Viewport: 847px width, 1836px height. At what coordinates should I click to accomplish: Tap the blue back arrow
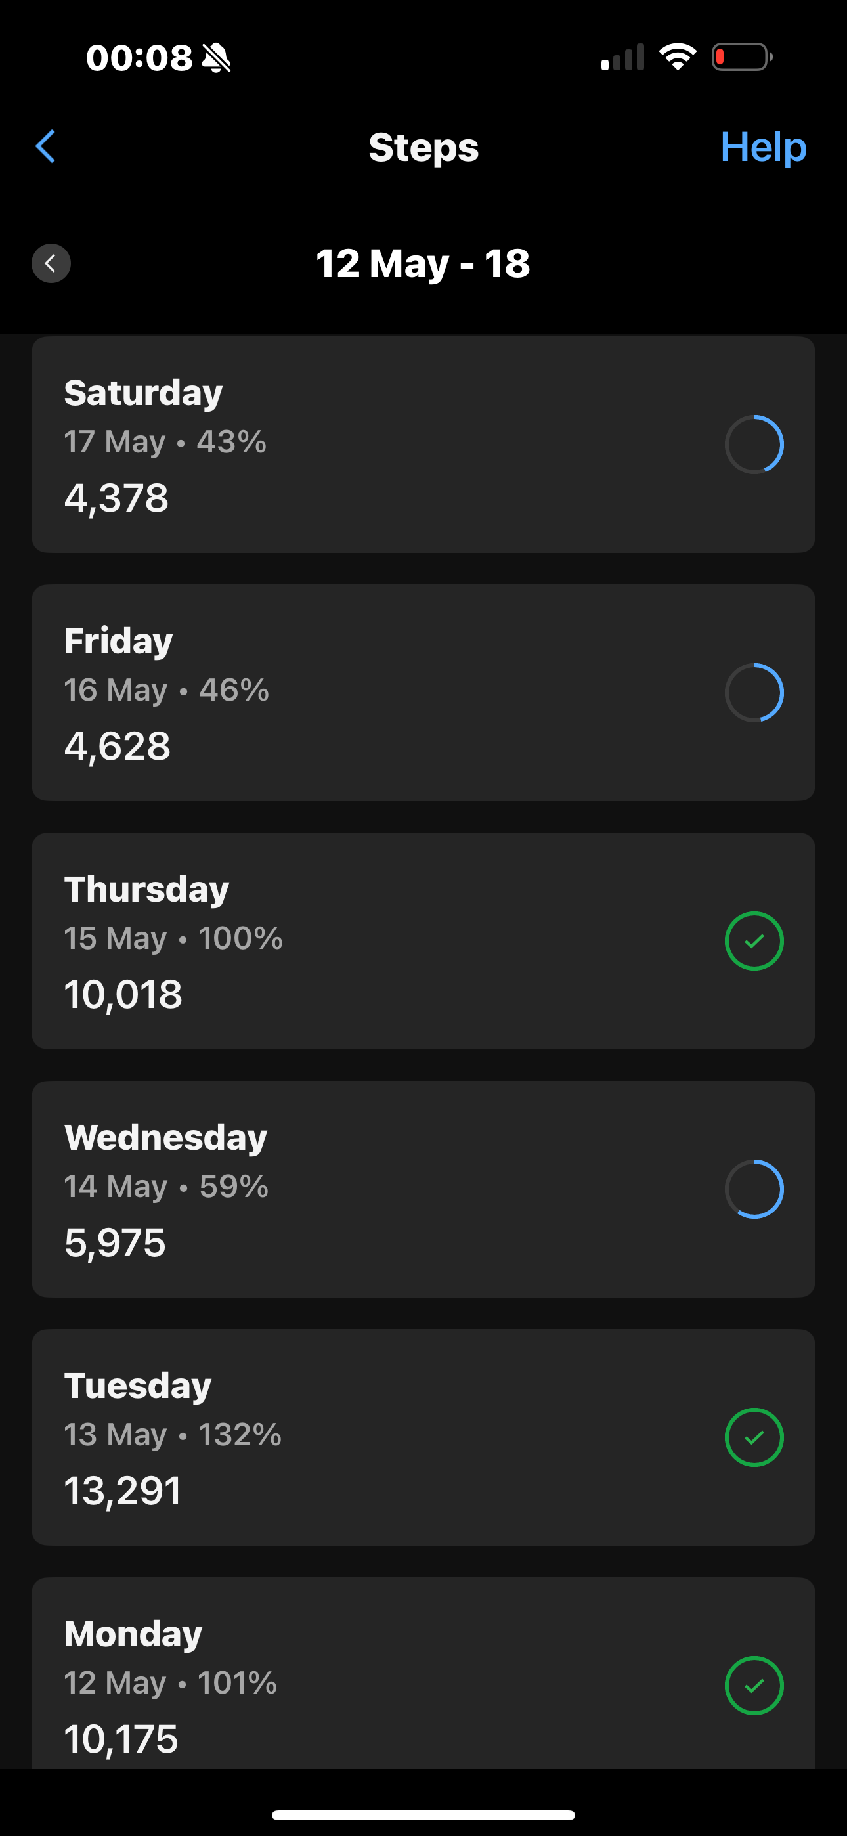point(45,147)
